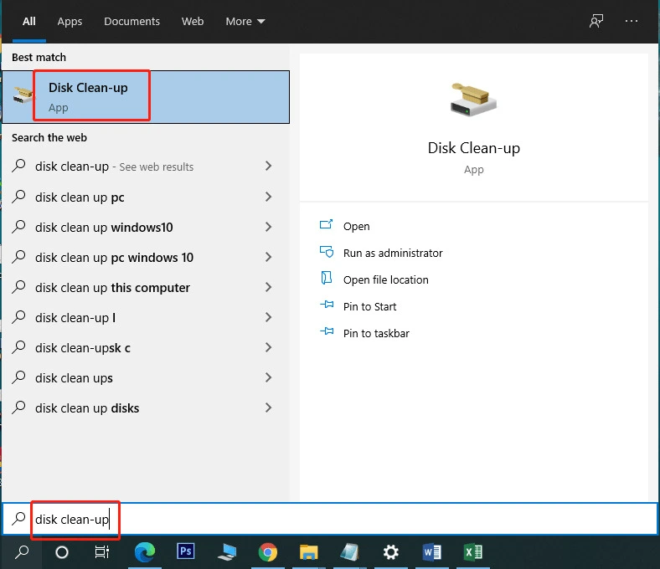Click the magnifier icon beside 'disk clean ups'
Screen dimensions: 660x569
click(x=18, y=377)
